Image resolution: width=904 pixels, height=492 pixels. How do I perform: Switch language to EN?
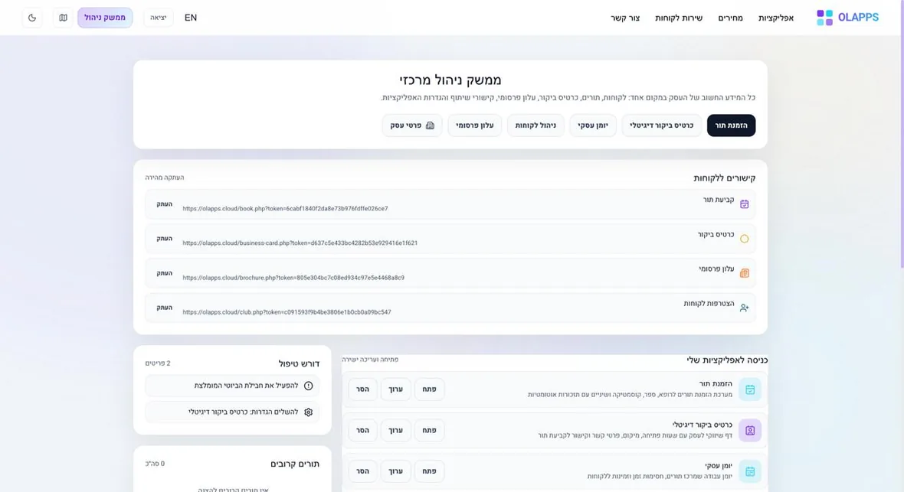[x=191, y=18]
